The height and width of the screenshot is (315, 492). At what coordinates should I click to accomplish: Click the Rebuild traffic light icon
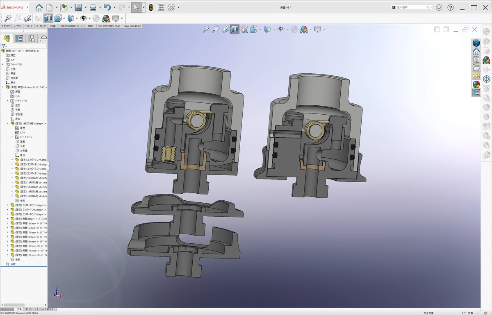click(151, 7)
